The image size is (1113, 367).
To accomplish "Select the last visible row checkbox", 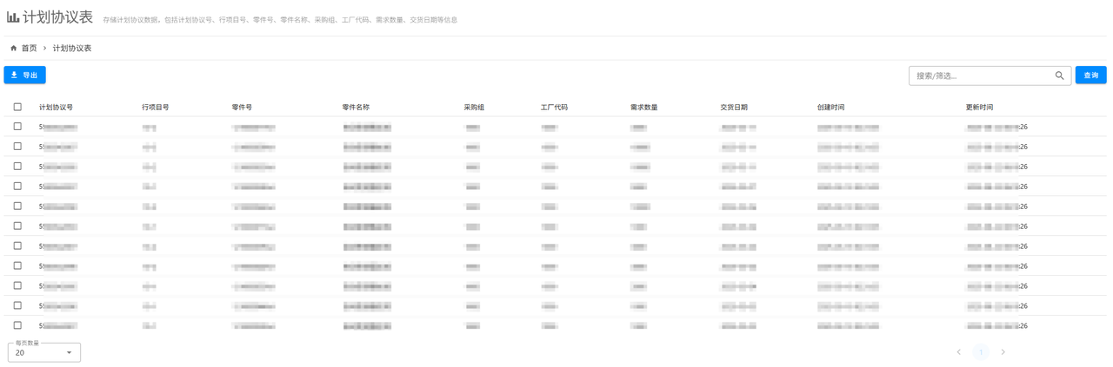I will pyautogui.click(x=17, y=325).
